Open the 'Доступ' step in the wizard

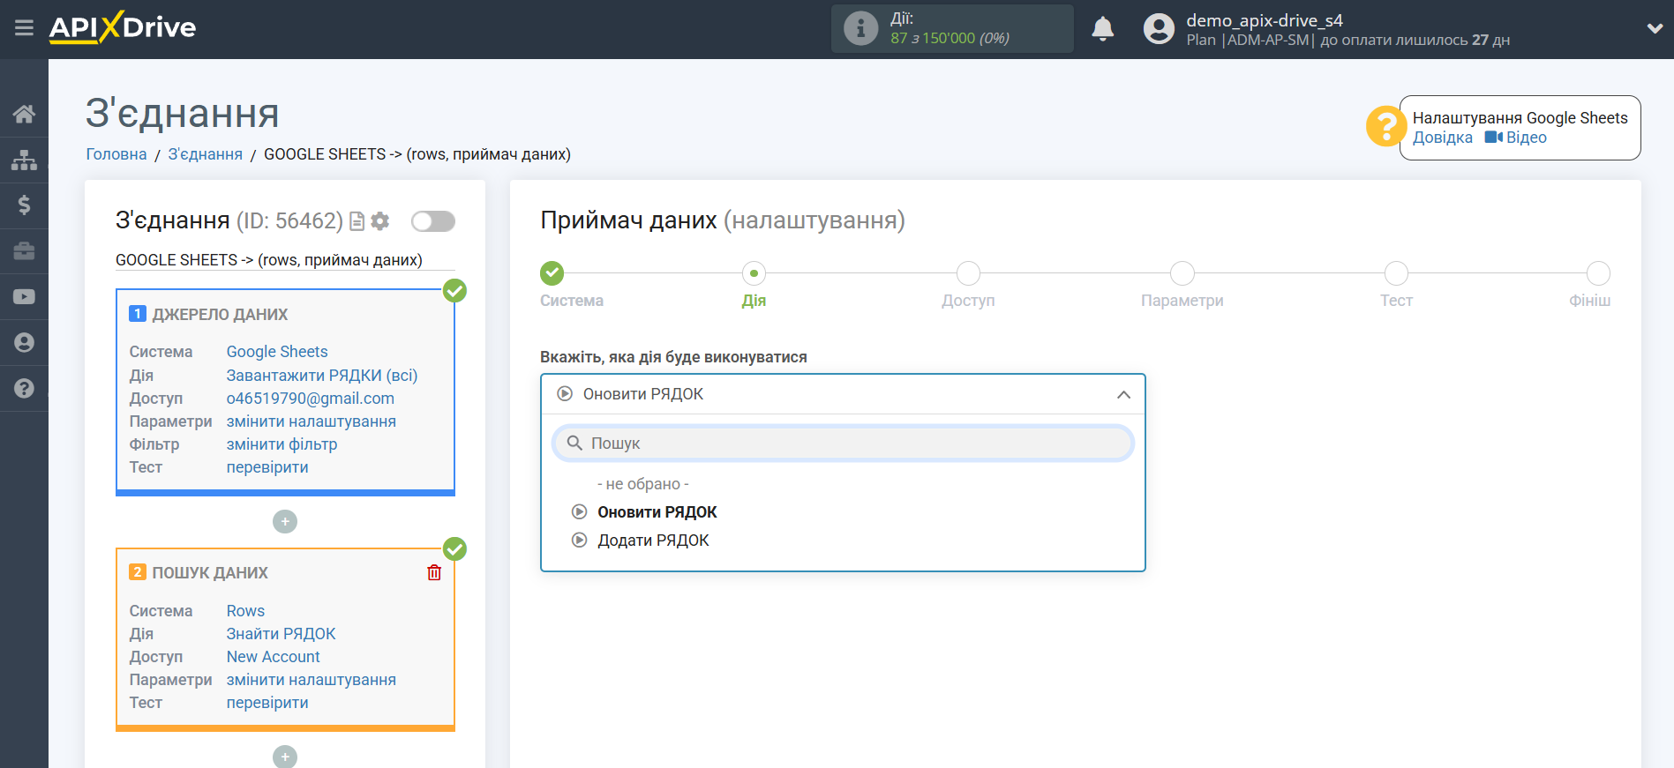coord(968,273)
